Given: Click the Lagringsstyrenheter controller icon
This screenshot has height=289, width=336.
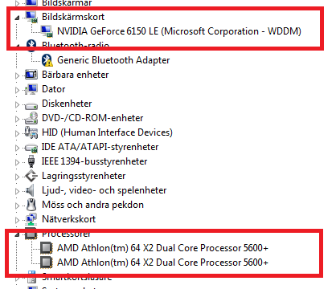Looking at the screenshot, I should tap(31, 176).
